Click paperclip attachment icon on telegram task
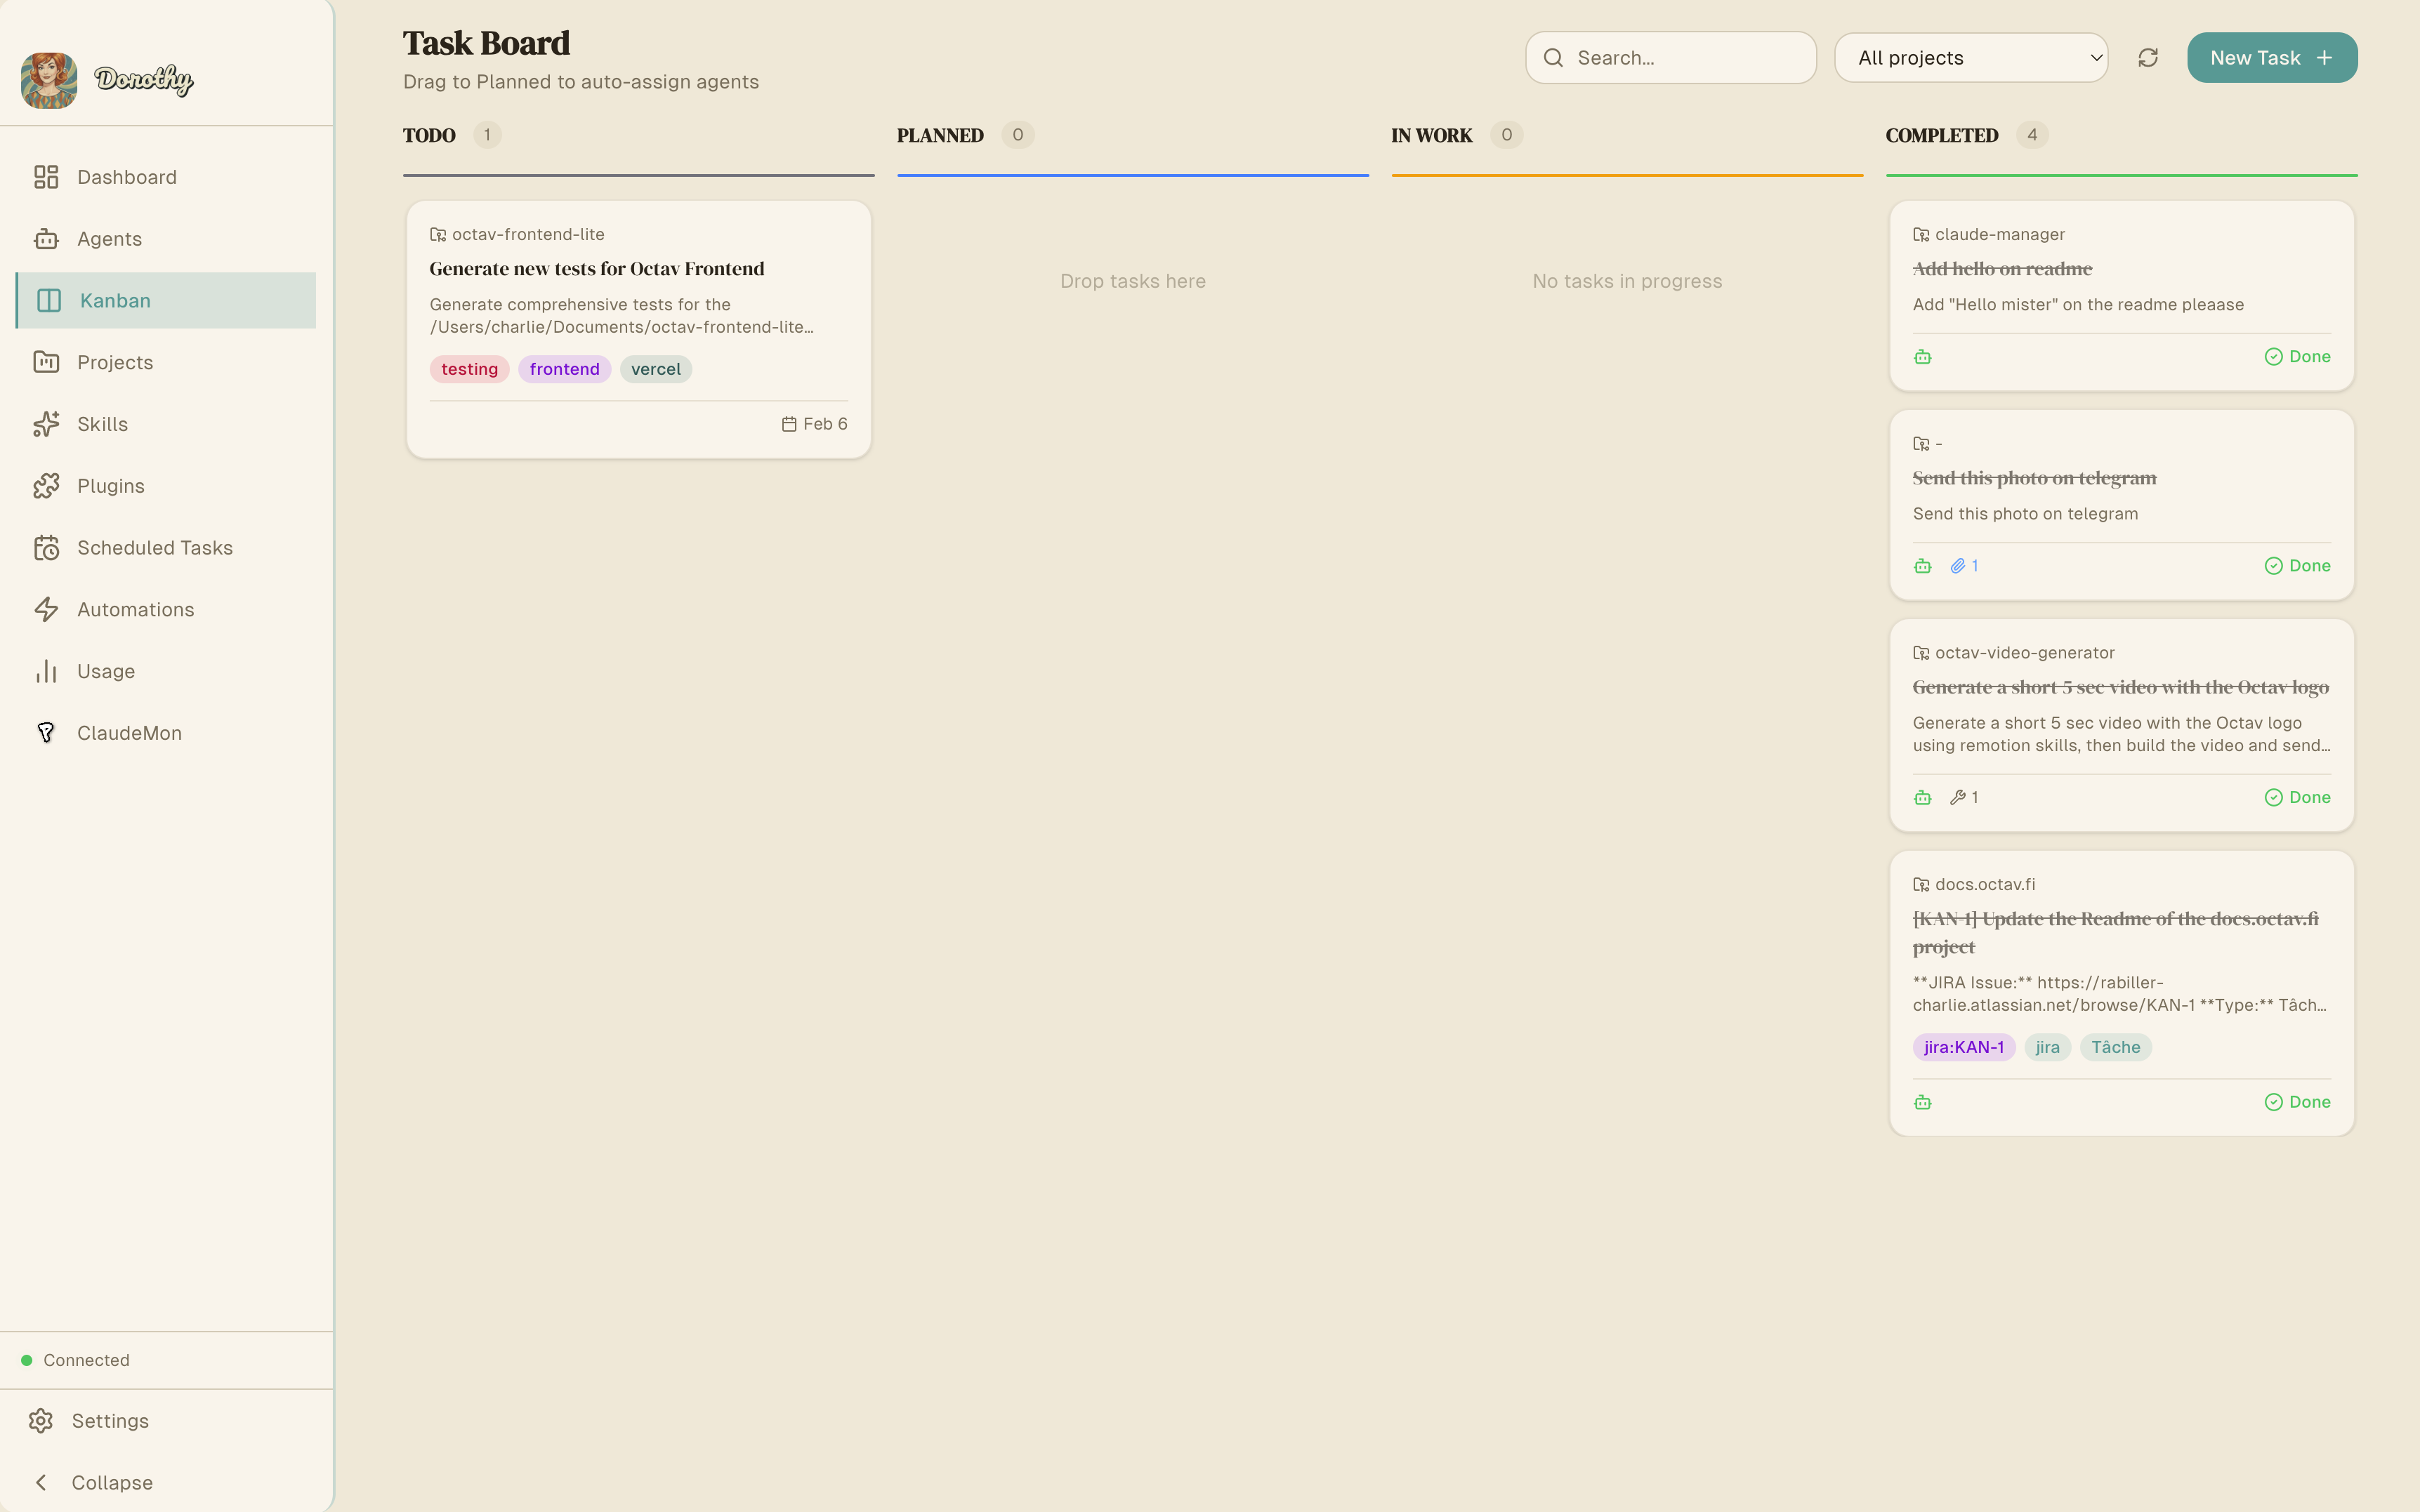This screenshot has height=1512, width=2420. (1957, 566)
